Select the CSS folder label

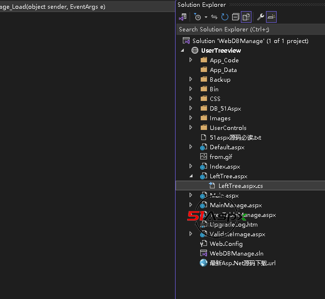[x=215, y=99]
